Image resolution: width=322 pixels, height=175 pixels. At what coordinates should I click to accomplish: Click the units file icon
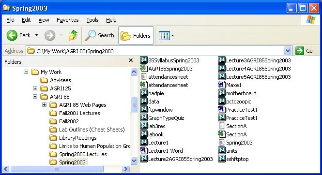point(222,151)
